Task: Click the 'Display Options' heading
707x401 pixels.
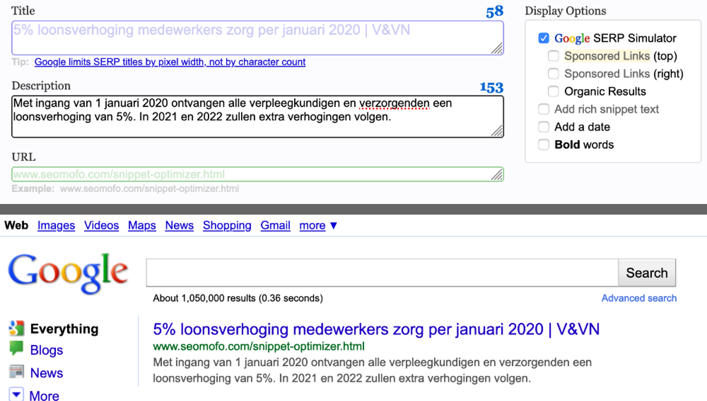Action: point(566,11)
